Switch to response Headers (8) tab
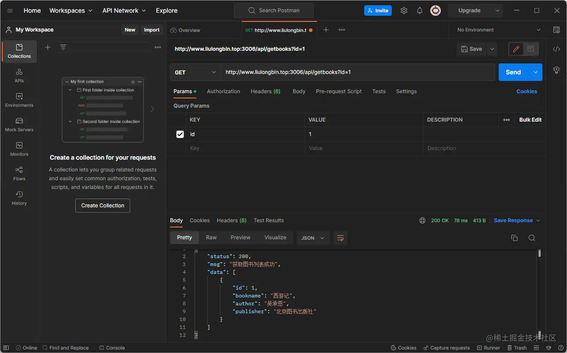567x353 pixels. click(x=231, y=220)
